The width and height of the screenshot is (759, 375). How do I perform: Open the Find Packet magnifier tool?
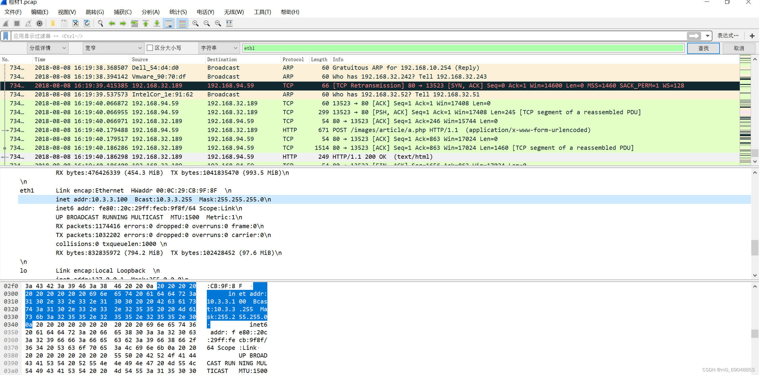coord(101,23)
